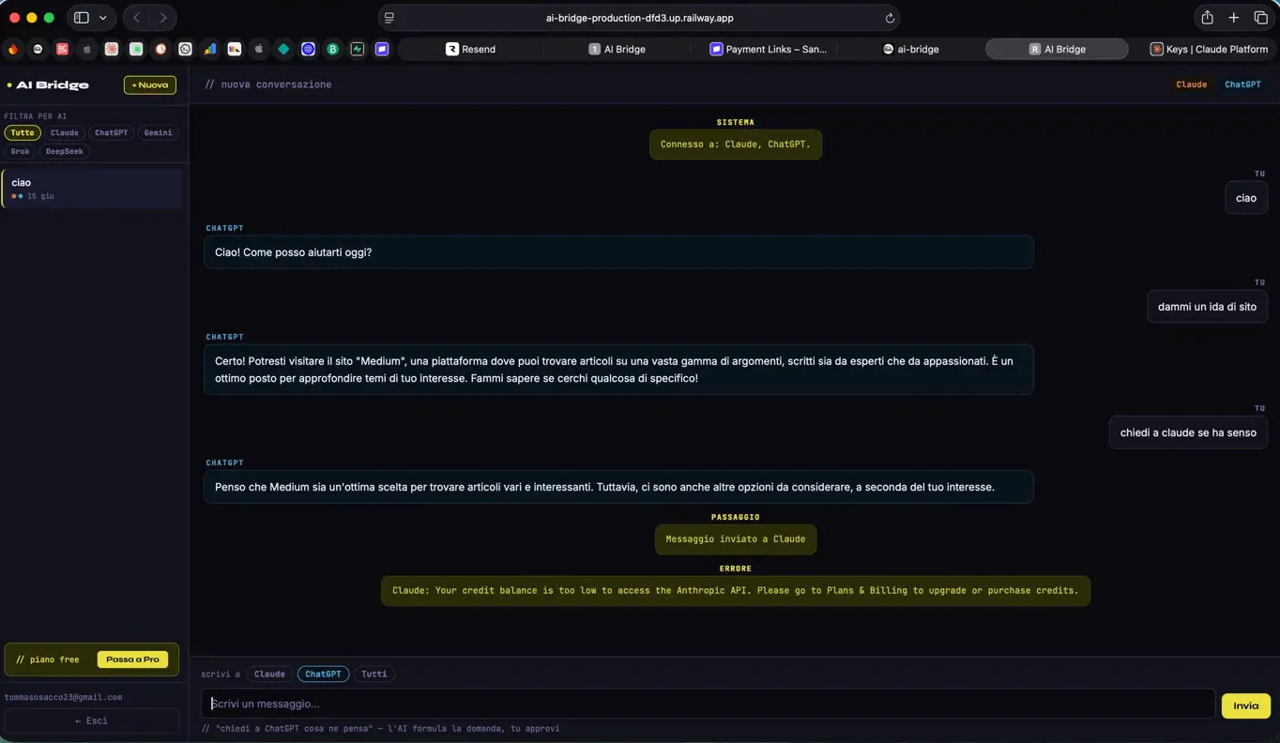Image resolution: width=1280 pixels, height=743 pixels.
Task: Open the green lightning bolt pinned tab
Action: pyautogui.click(x=358, y=49)
